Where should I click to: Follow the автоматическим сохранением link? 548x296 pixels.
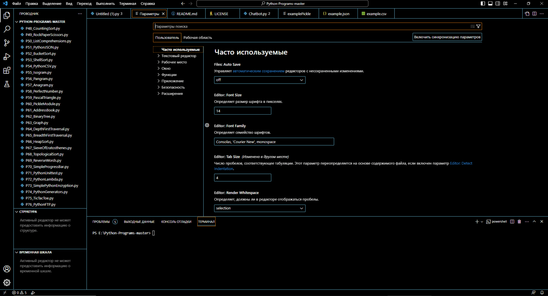coord(258,71)
